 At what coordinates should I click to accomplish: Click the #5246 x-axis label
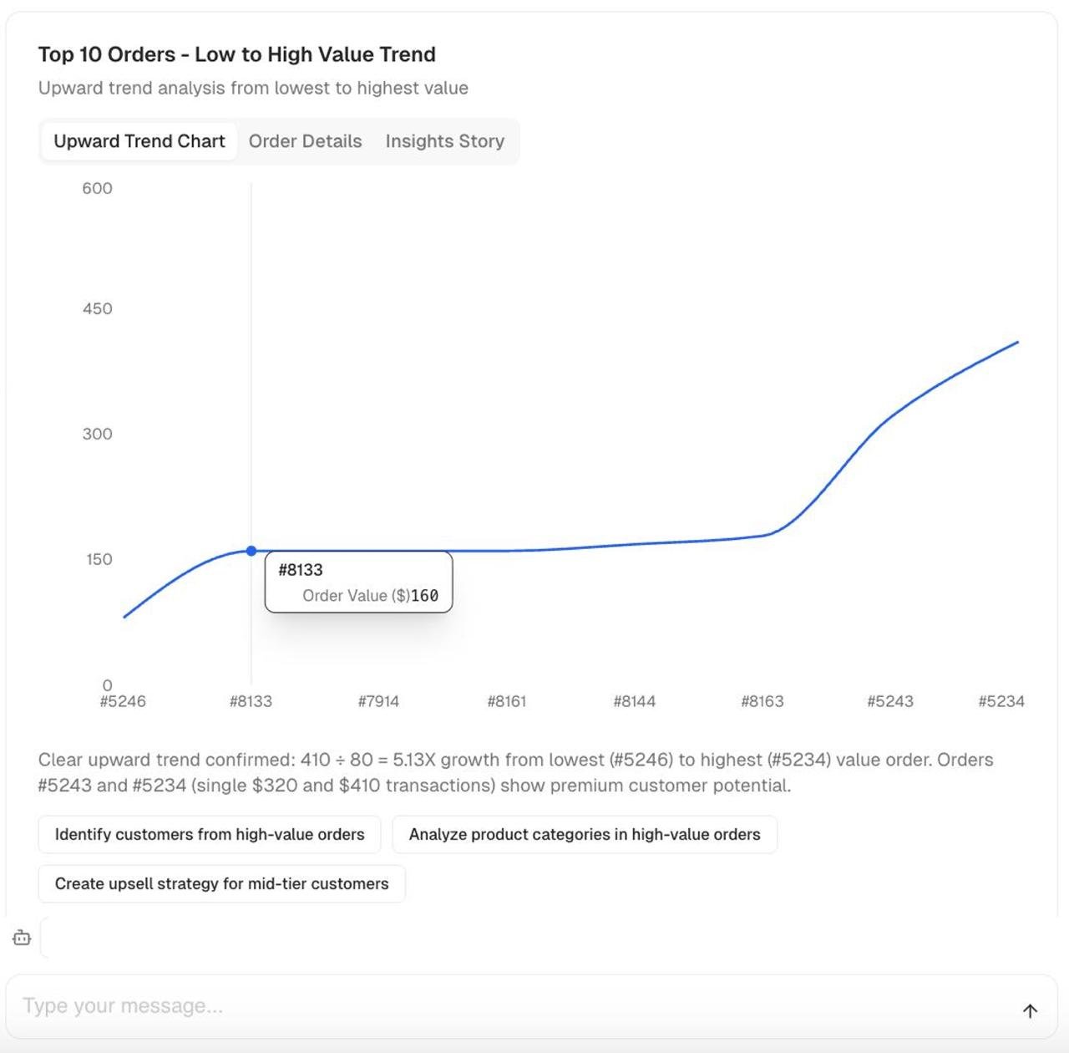click(123, 701)
